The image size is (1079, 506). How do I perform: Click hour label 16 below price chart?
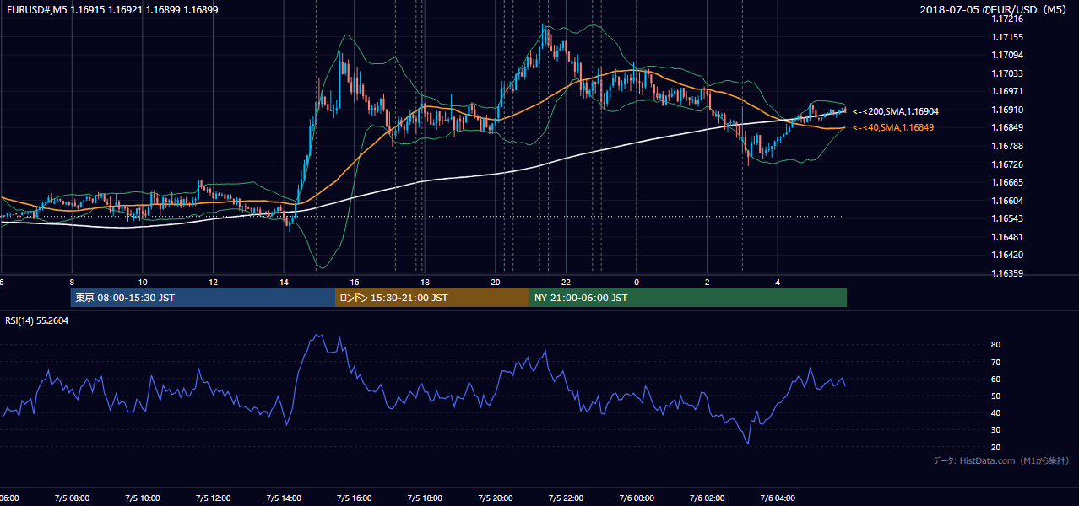pos(355,282)
